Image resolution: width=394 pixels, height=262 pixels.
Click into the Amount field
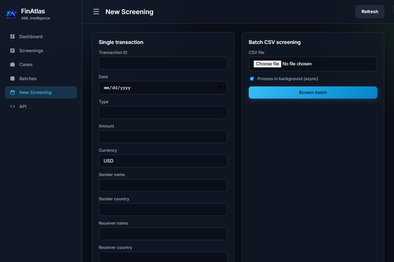point(163,137)
